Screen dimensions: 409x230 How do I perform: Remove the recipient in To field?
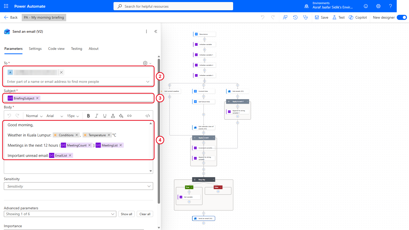click(61, 72)
